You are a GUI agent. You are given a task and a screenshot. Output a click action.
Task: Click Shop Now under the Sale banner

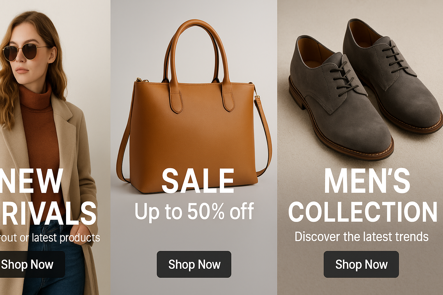(194, 264)
